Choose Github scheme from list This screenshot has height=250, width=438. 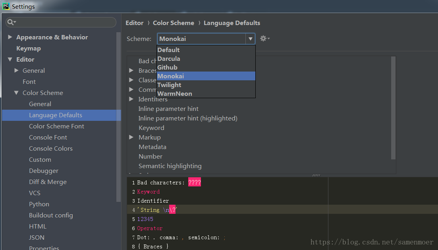click(x=206, y=68)
